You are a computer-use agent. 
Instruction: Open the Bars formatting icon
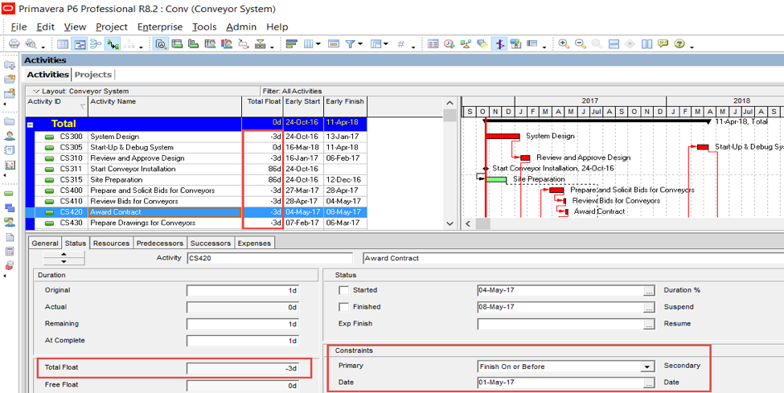[x=292, y=44]
